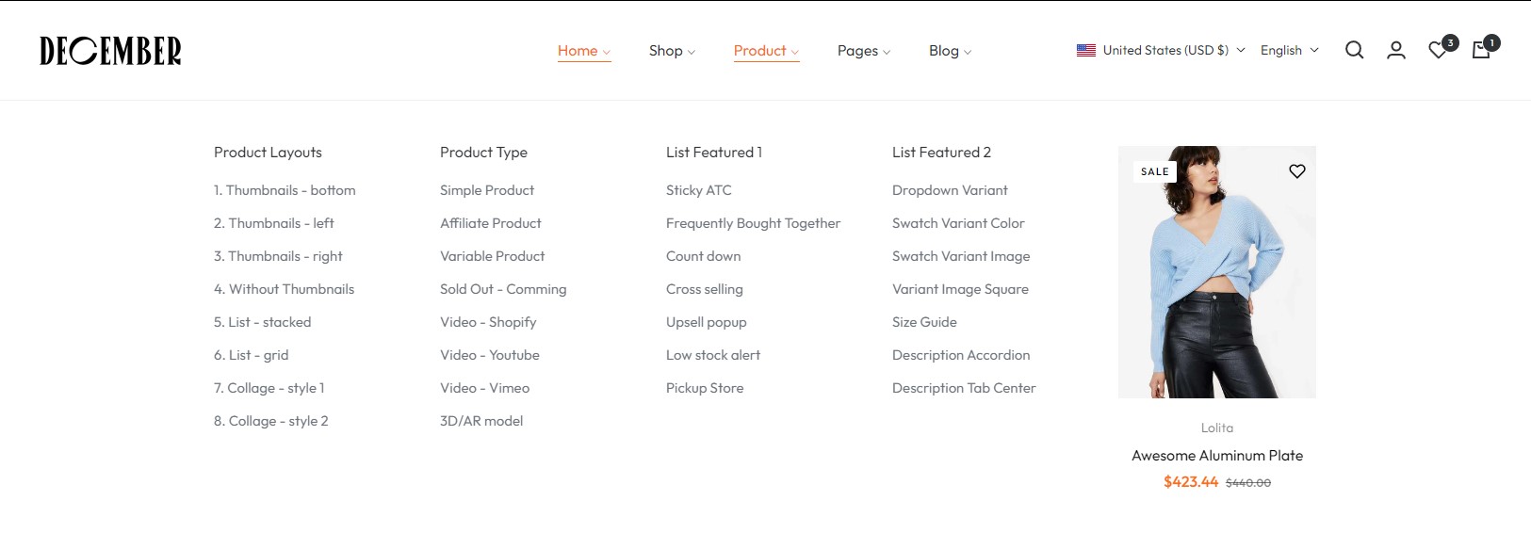Click the user account icon
Viewport: 1531px width, 533px height.
tap(1396, 51)
